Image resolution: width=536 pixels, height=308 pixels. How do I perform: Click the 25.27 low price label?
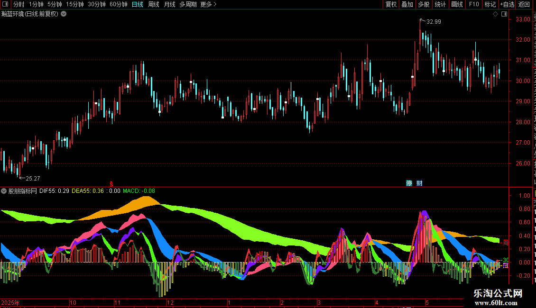coord(33,178)
